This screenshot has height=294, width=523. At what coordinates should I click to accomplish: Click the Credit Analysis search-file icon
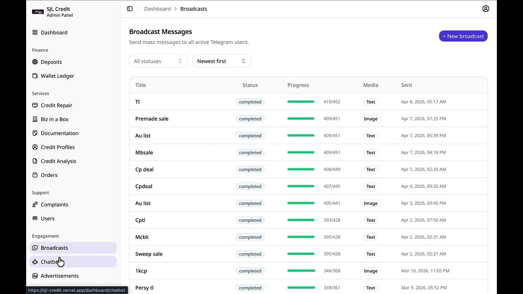coord(35,161)
